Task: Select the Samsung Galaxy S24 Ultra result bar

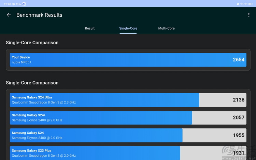Action: click(128, 100)
